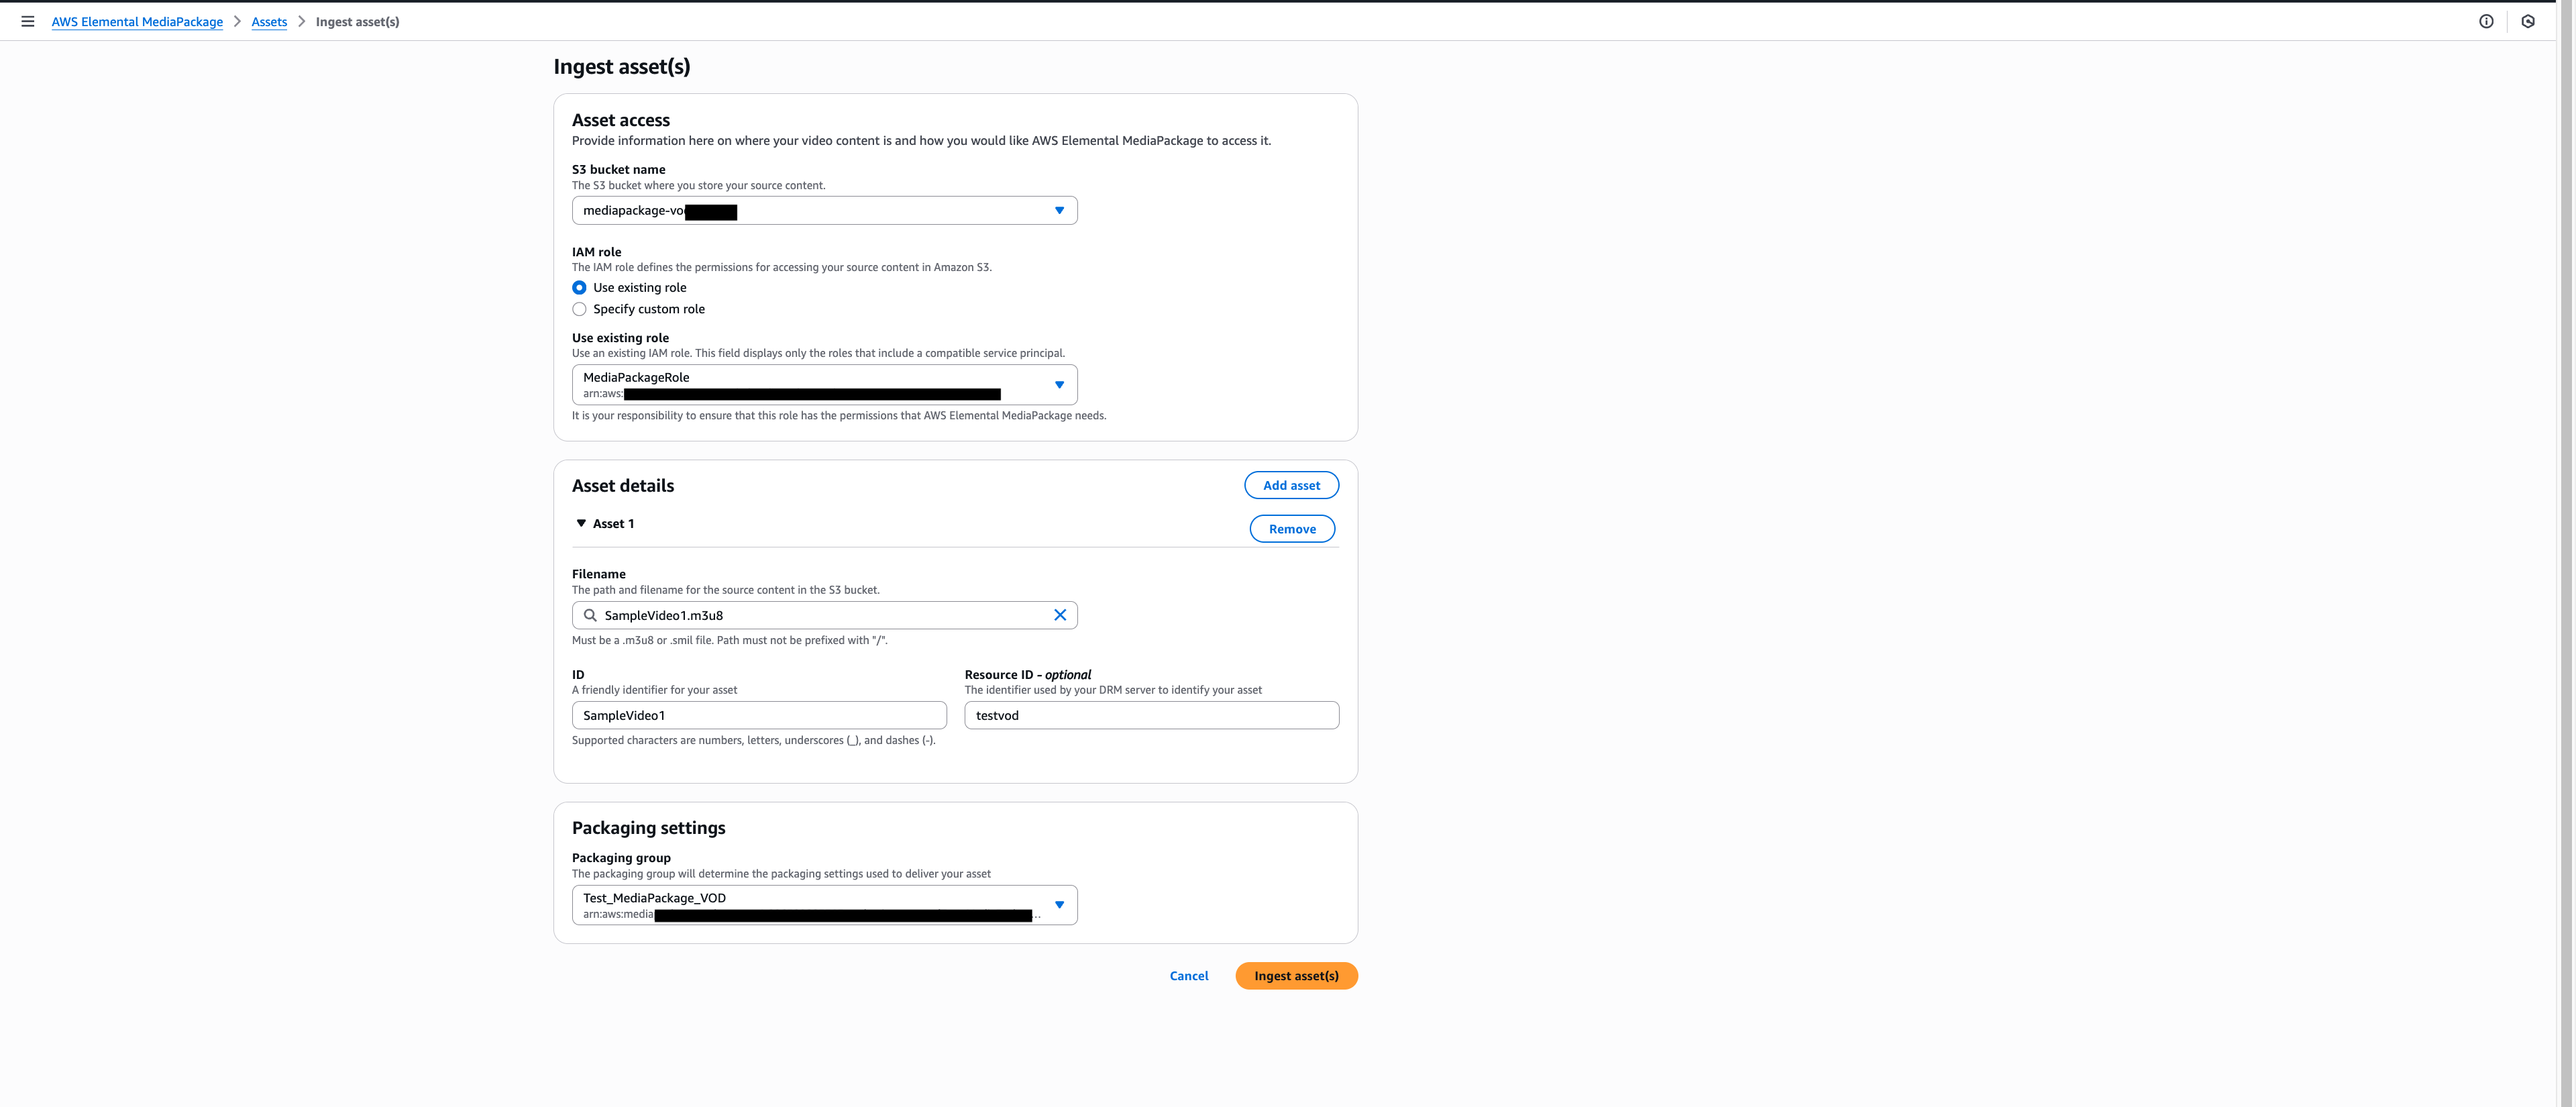
Task: Go to AWS Elemental MediaPackage breadcrumb
Action: point(136,21)
